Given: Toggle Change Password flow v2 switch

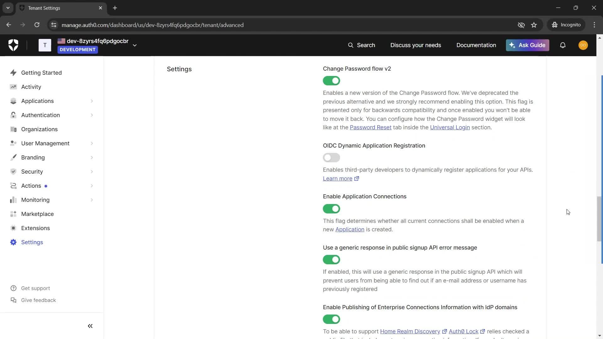Looking at the screenshot, I should click(x=331, y=81).
